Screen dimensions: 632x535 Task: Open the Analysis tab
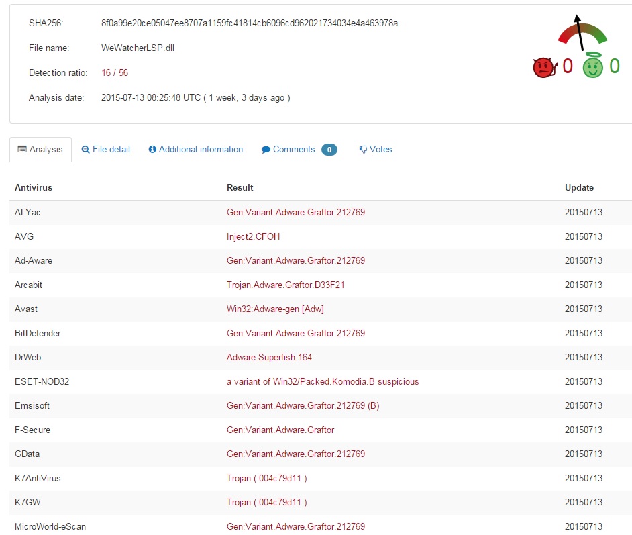click(x=40, y=150)
